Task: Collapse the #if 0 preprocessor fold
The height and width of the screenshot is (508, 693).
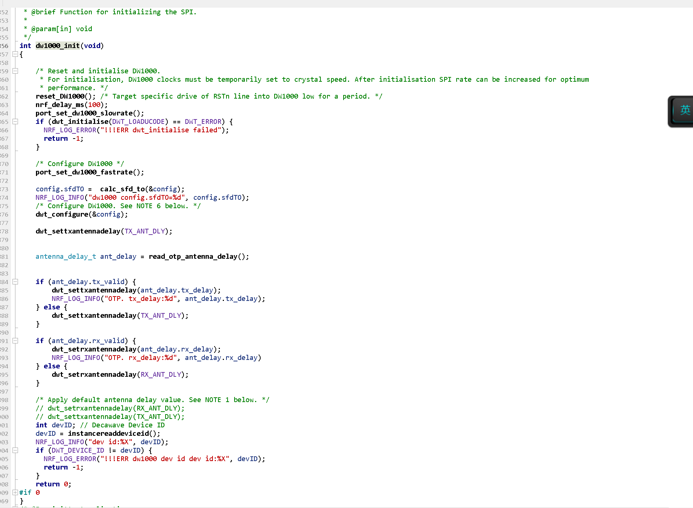Action: [x=15, y=493]
